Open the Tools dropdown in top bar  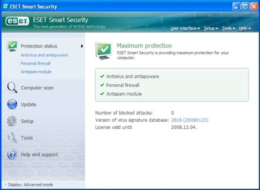point(229,28)
